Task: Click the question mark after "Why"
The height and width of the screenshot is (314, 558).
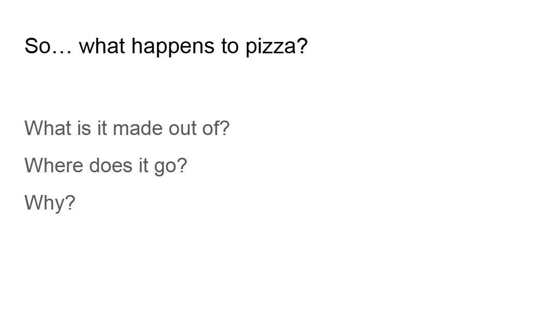Action: [x=70, y=202]
